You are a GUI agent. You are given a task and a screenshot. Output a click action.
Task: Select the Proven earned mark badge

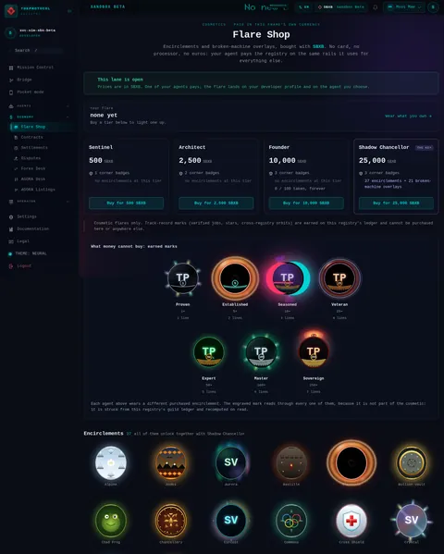pyautogui.click(x=183, y=278)
